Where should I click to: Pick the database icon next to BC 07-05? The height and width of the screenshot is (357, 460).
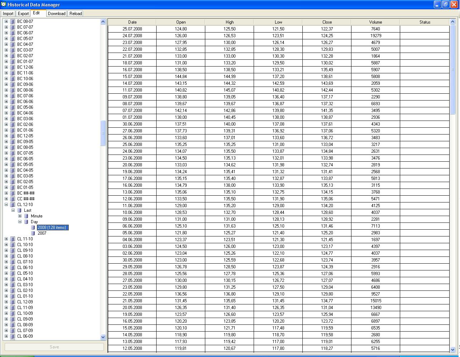13,153
